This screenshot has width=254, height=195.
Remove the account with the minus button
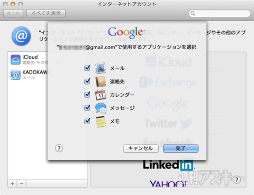pyautogui.click(x=22, y=184)
